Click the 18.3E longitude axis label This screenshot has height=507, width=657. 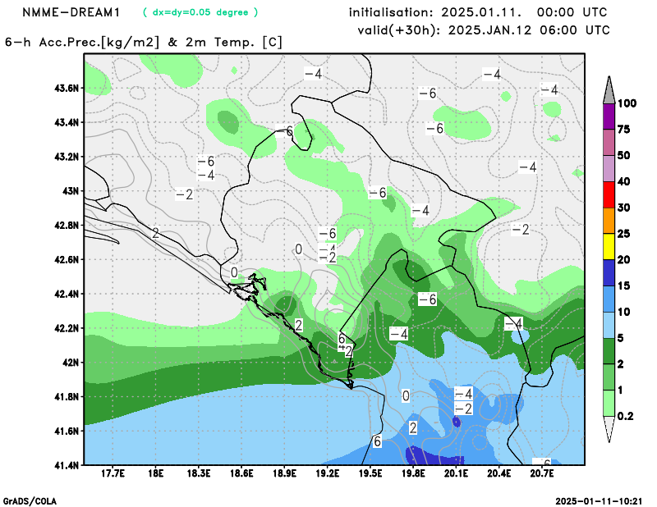click(199, 474)
